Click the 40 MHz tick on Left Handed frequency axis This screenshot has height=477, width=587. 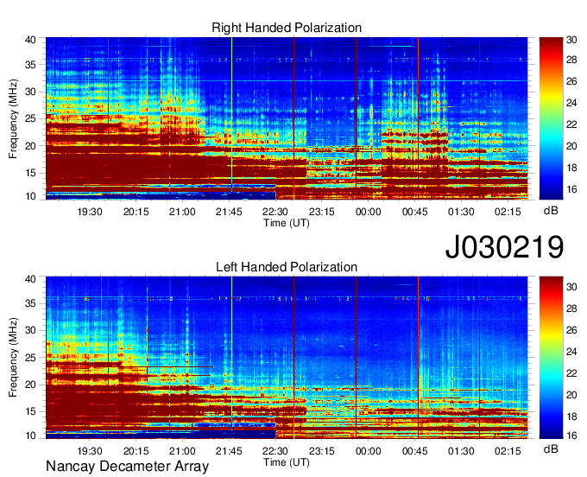point(30,279)
